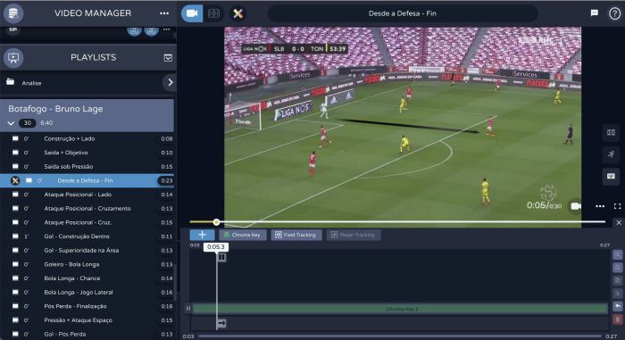This screenshot has height=340, width=625.
Task: Enter fullscreen video mode
Action: 617,206
